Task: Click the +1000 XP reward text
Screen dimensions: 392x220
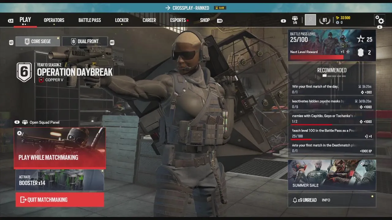Action: pos(366,151)
